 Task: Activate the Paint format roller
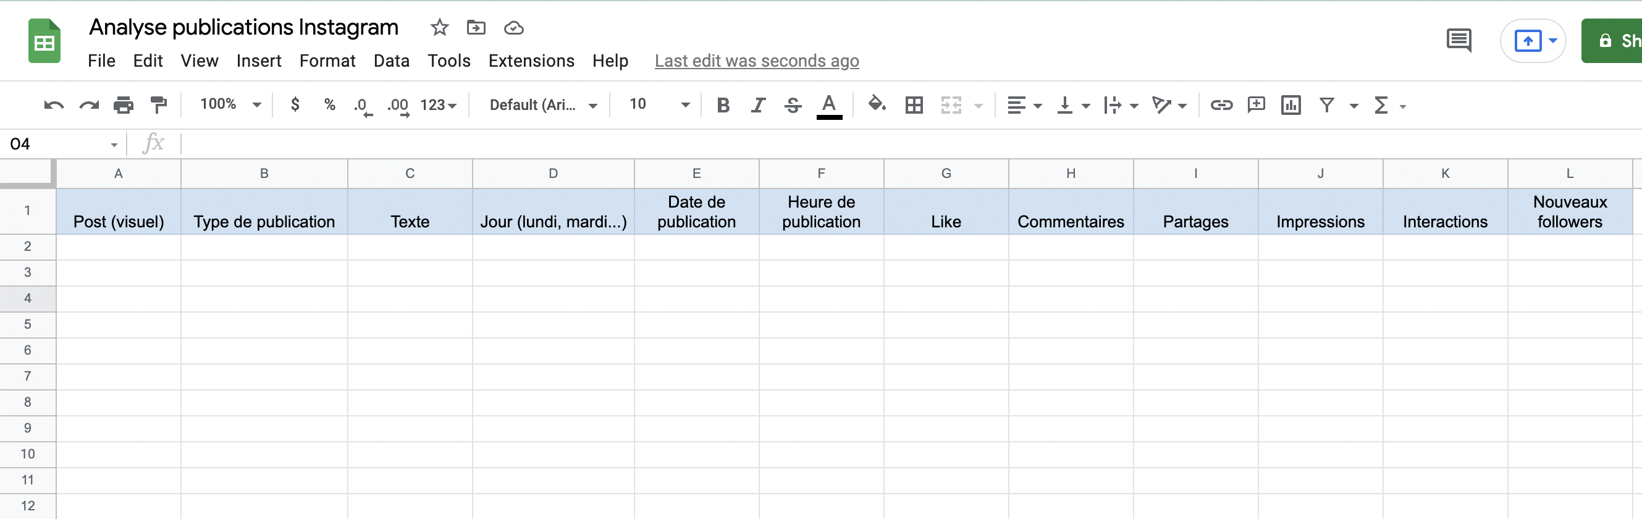coord(158,105)
